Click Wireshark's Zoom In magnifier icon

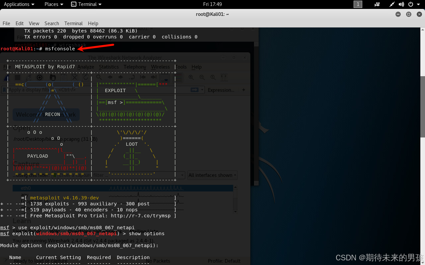[x=191, y=78]
